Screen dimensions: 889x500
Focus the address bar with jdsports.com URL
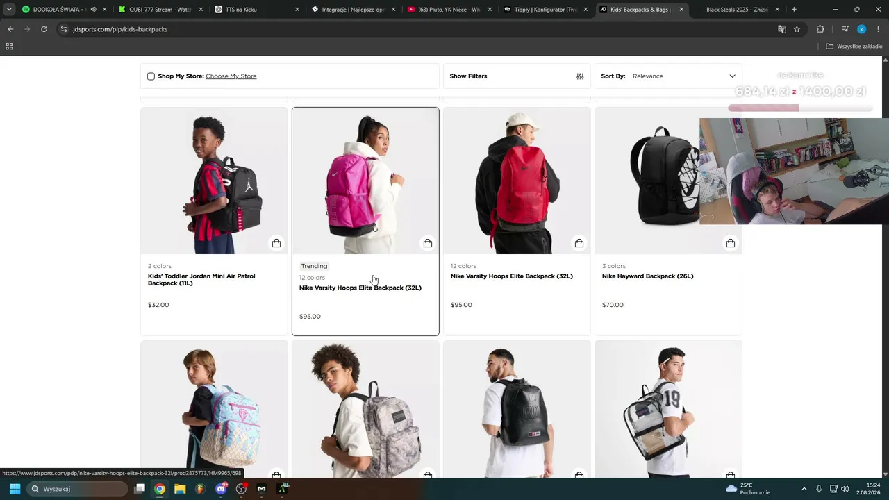point(417,29)
